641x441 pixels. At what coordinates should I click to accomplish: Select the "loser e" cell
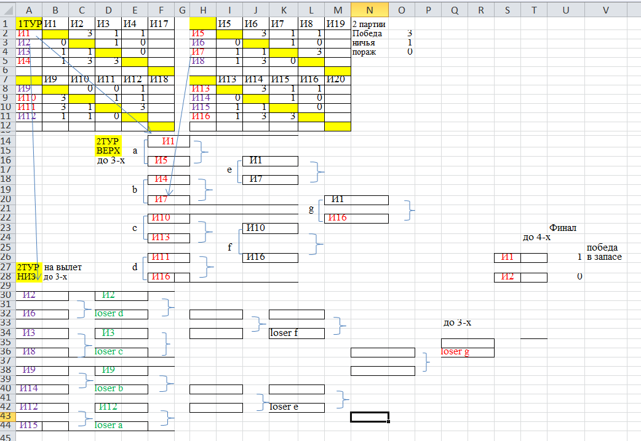[296, 407]
